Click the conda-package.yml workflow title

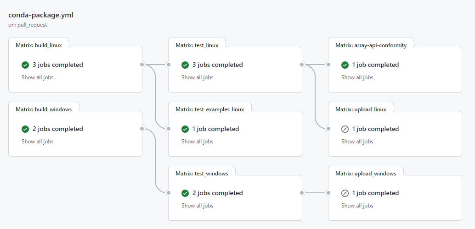[x=40, y=16]
